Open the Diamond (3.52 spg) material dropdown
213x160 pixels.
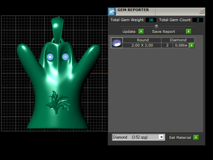(x=162, y=137)
